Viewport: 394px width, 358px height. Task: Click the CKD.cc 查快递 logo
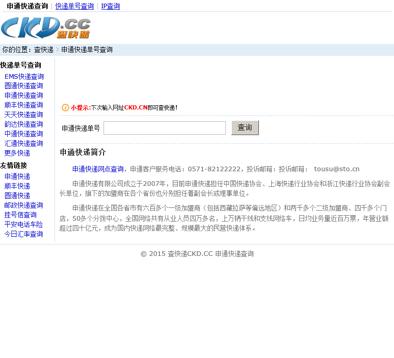pos(45,27)
